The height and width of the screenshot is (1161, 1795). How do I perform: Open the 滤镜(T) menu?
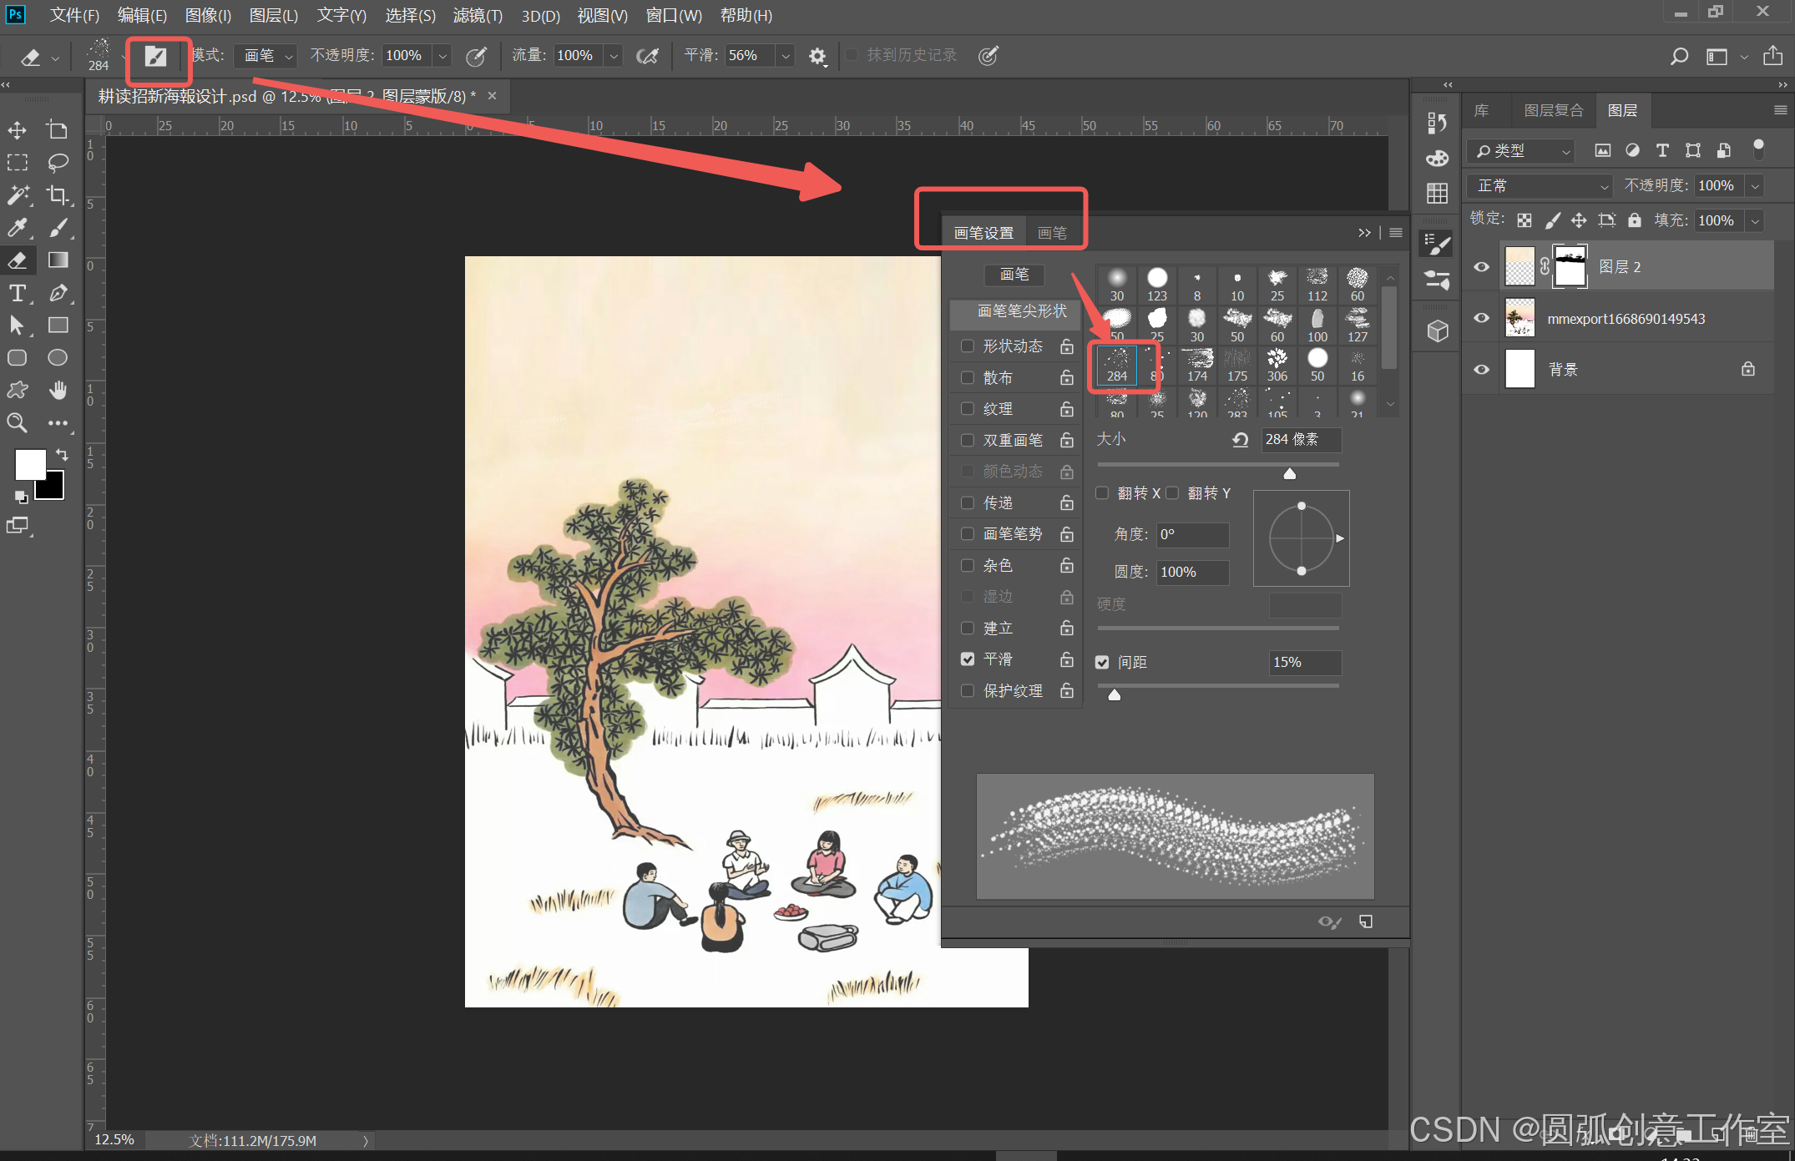[x=477, y=15]
